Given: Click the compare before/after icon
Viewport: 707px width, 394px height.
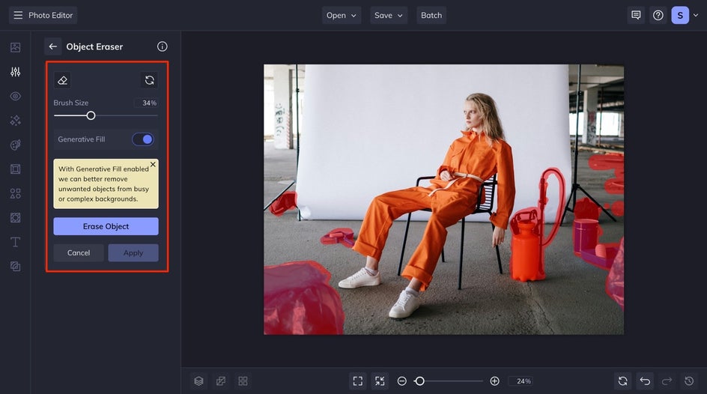Looking at the screenshot, I should (221, 381).
